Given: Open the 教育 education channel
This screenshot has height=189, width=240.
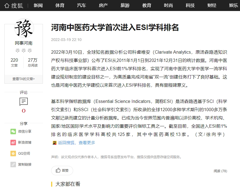Looking at the screenshot, I should tap(147, 6).
